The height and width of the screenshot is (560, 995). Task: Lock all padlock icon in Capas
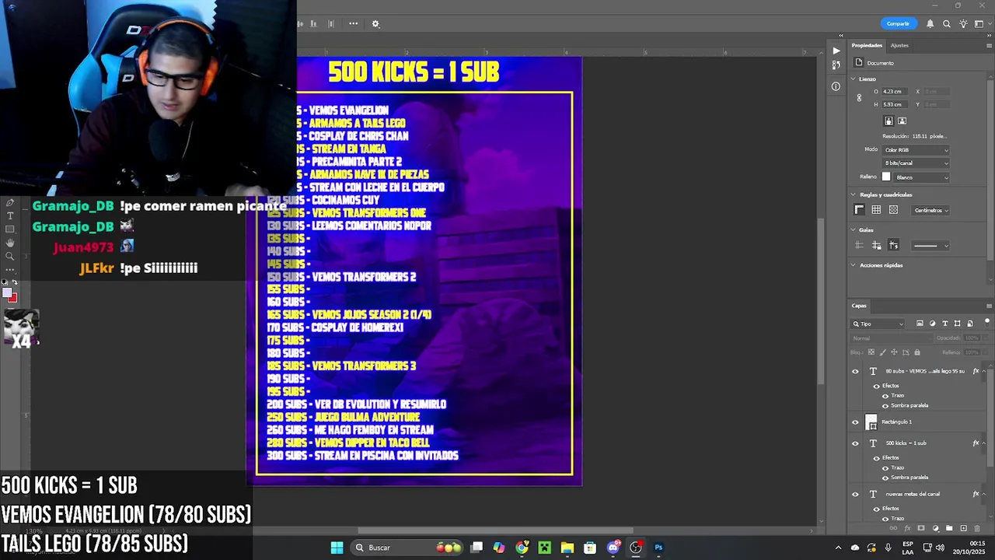point(916,352)
